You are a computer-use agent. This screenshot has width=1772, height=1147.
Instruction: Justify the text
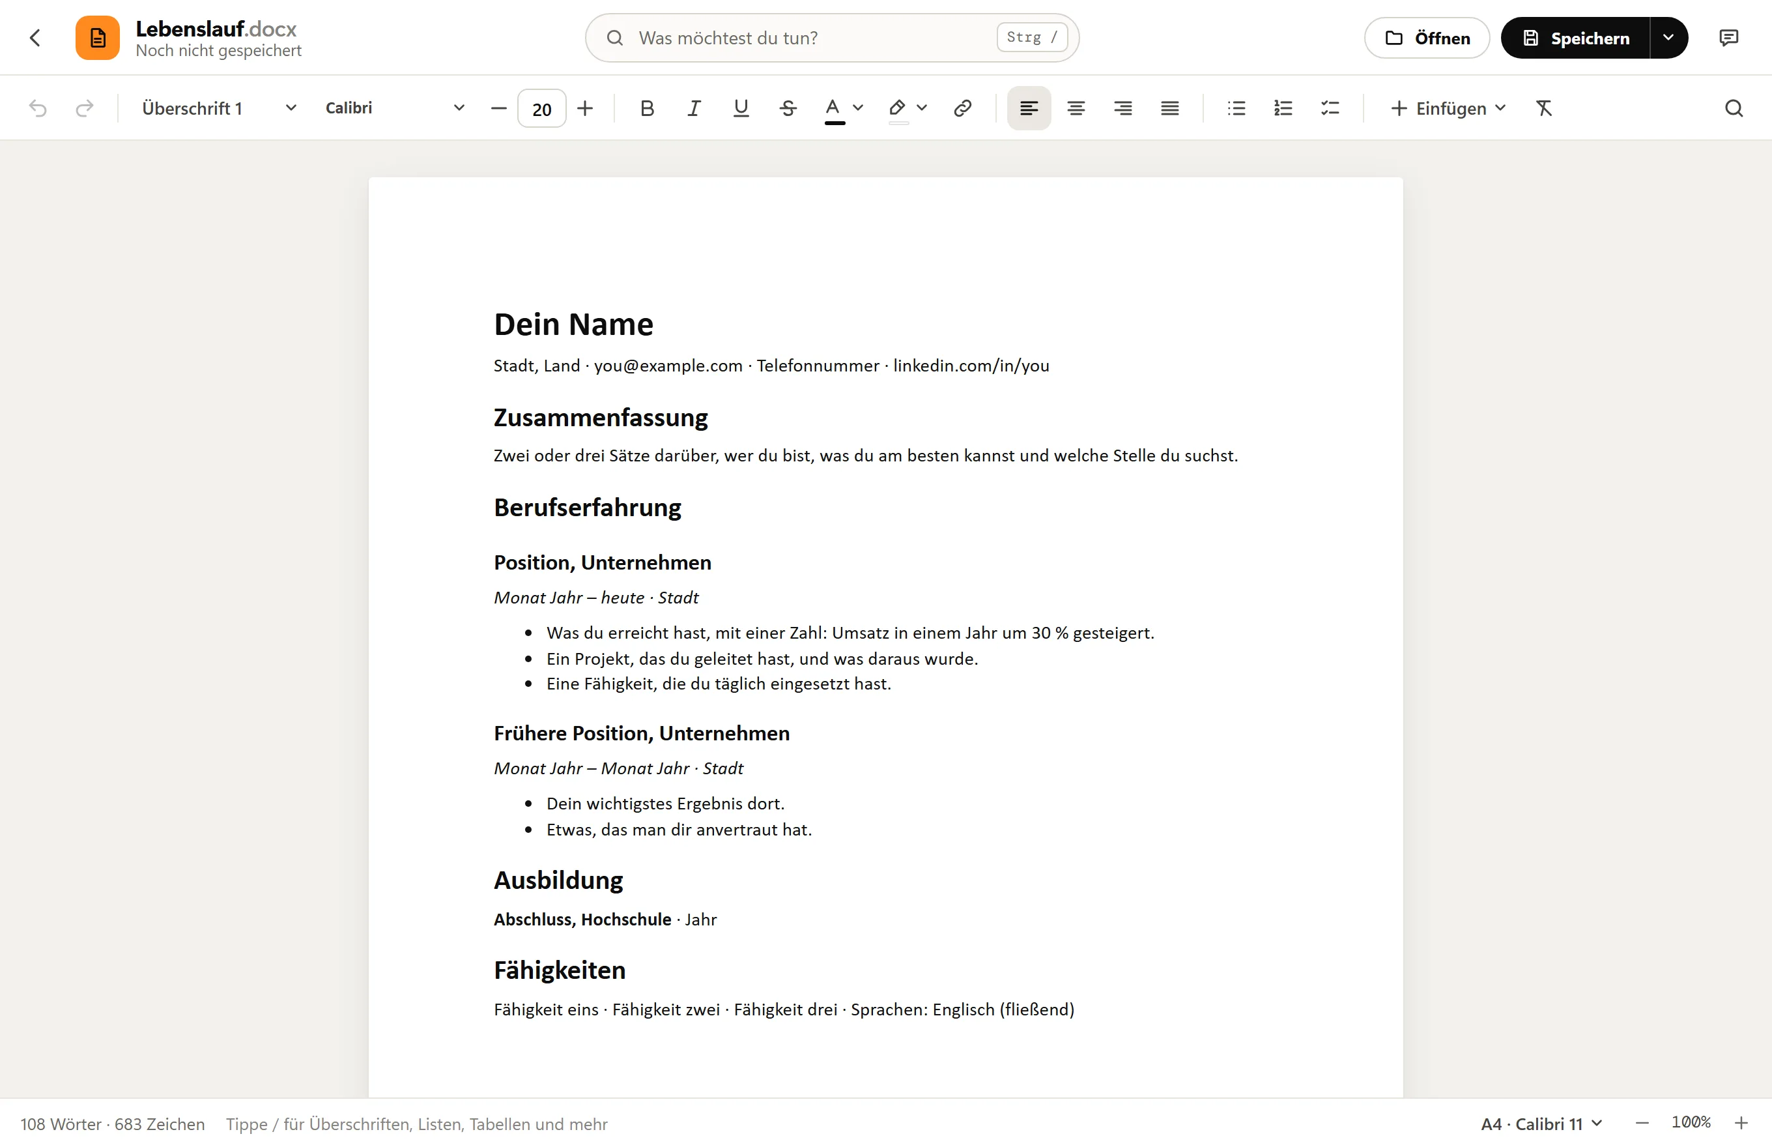pyautogui.click(x=1169, y=108)
